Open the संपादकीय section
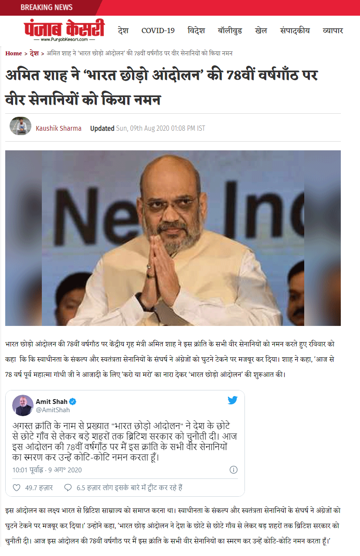 tap(295, 31)
